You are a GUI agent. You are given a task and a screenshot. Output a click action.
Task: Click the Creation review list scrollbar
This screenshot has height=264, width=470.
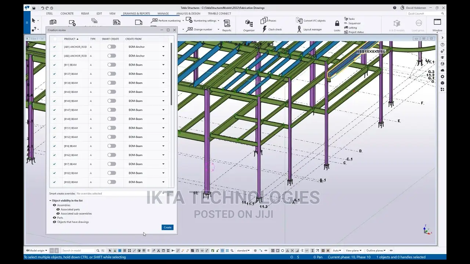pos(171,74)
